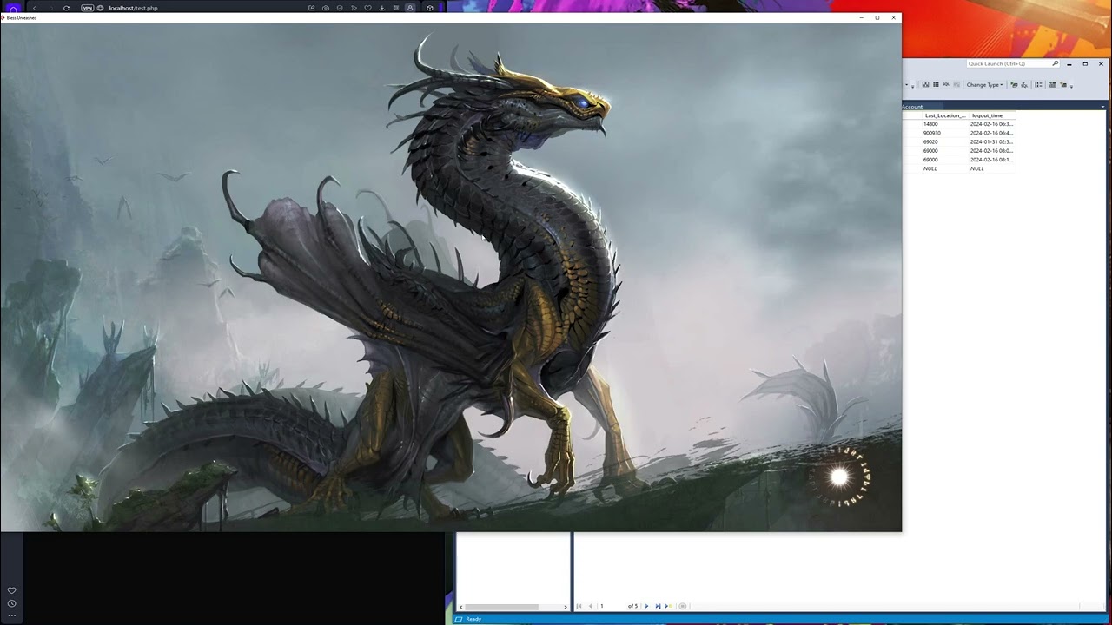Maximize the Bless Unleashed window

(877, 17)
